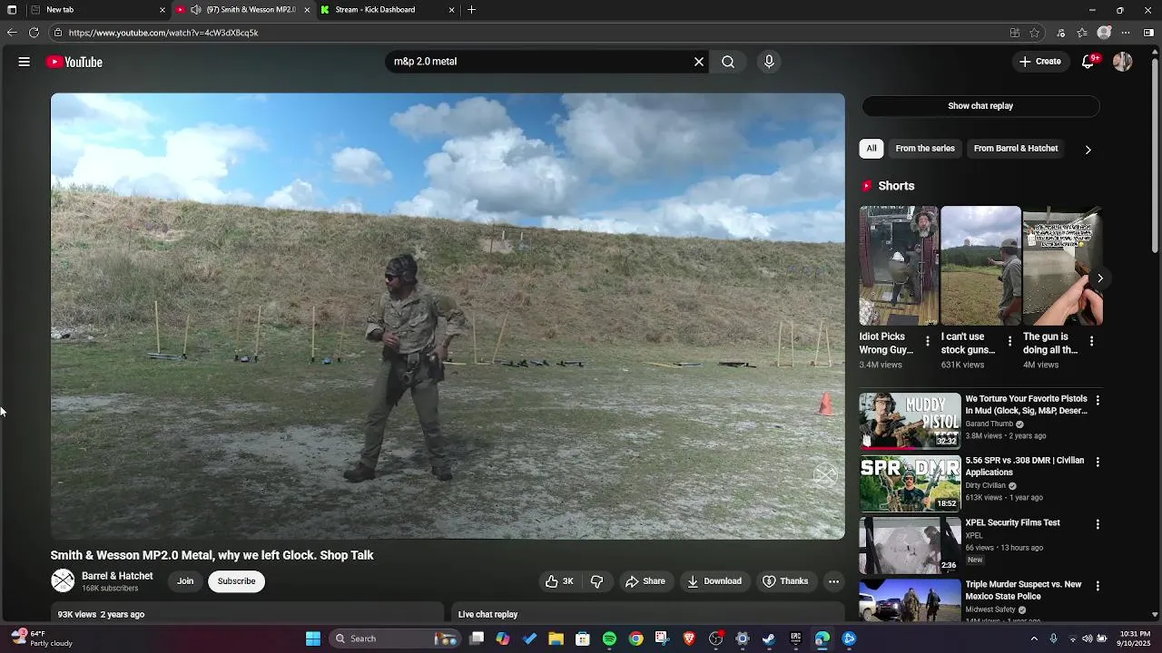Open options for The gun is doing short
The height and width of the screenshot is (653, 1162).
pyautogui.click(x=1091, y=341)
